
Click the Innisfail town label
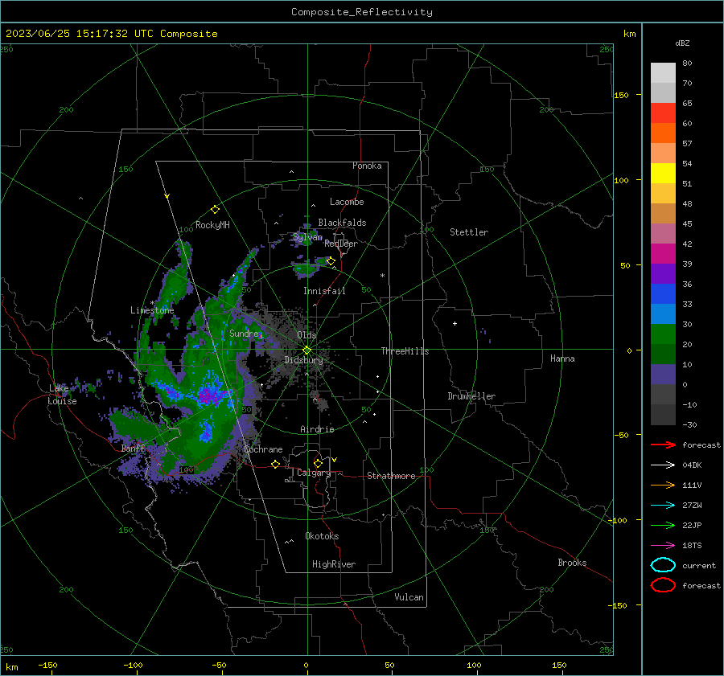tap(324, 291)
